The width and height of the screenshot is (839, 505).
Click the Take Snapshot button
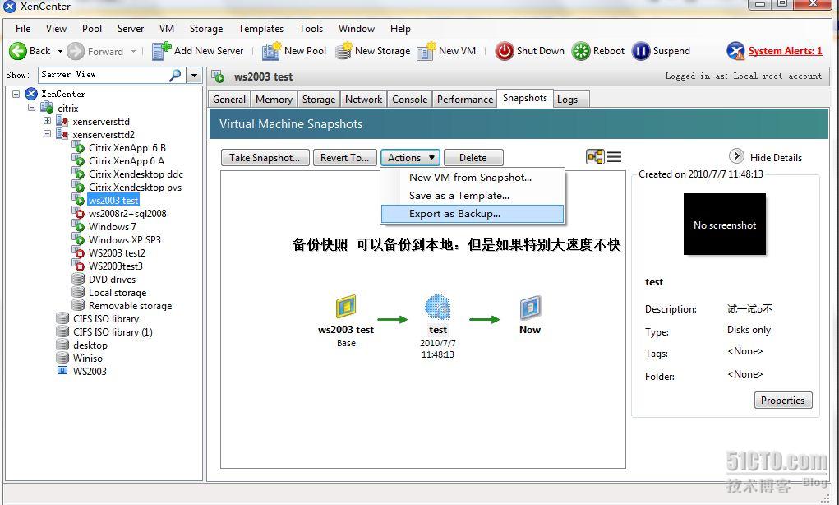[x=265, y=157]
